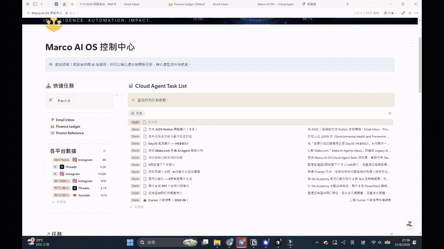Open the Well Played Instagram row
The height and width of the screenshot is (249, 444).
[x=79, y=160]
